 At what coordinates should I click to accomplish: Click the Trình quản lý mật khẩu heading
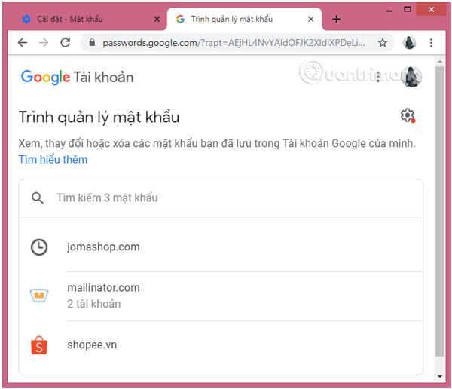click(x=99, y=117)
